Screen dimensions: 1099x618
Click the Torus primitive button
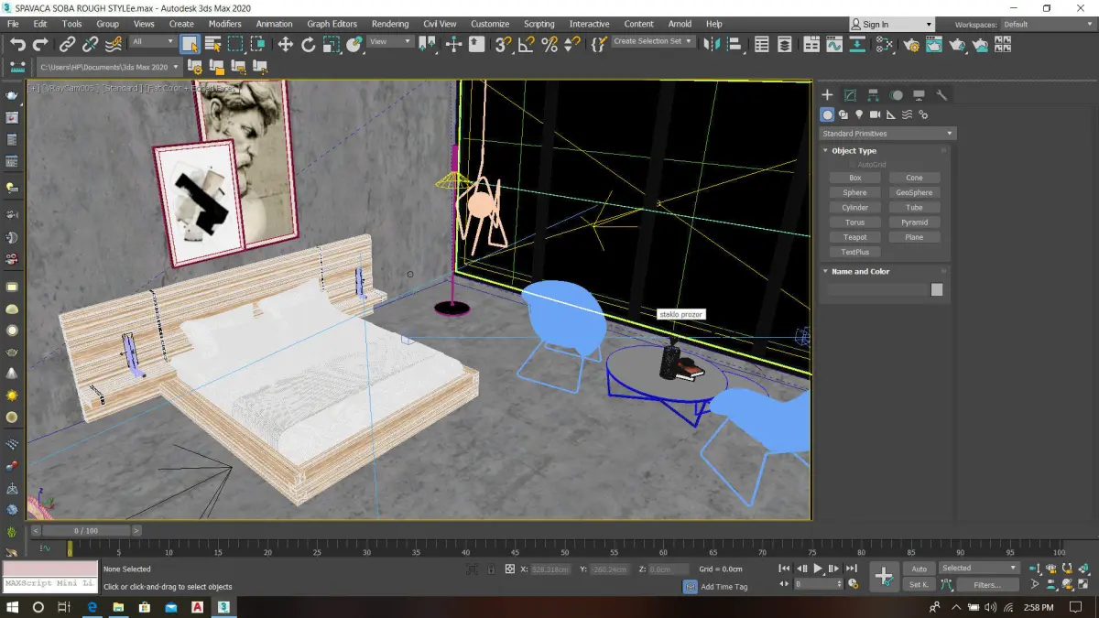[x=855, y=222]
